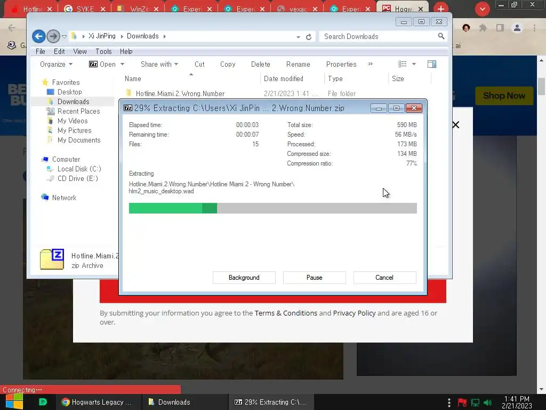Click the Back arrow in Explorer window
Screen dimensions: 546x410
pyautogui.click(x=38, y=36)
